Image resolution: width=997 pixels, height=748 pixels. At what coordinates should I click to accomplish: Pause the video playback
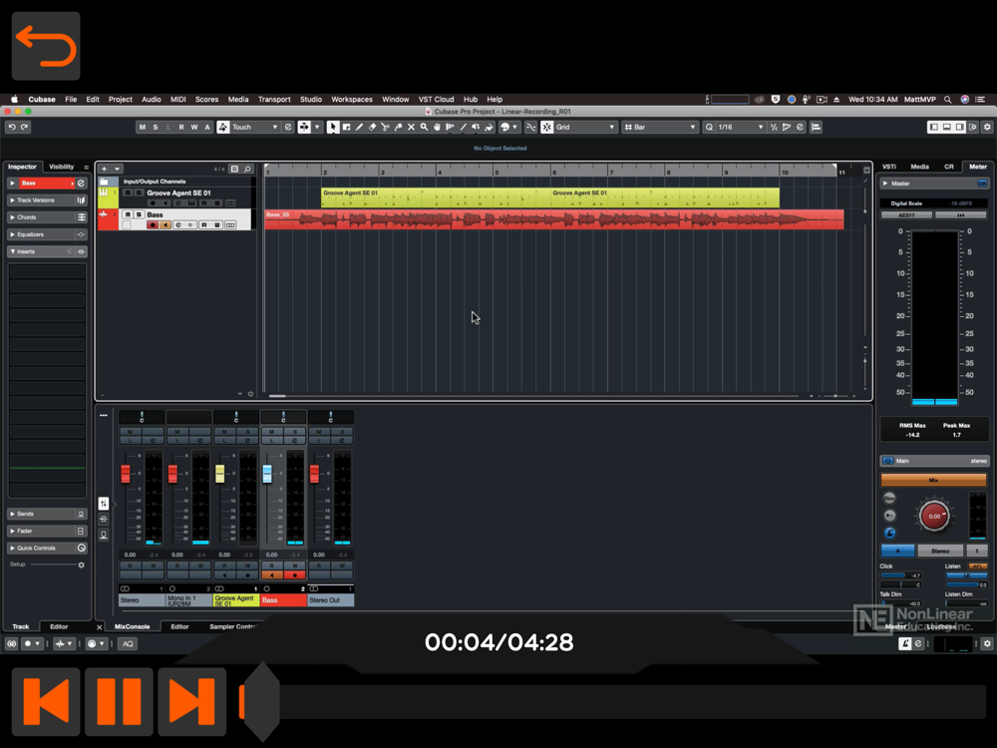click(119, 701)
